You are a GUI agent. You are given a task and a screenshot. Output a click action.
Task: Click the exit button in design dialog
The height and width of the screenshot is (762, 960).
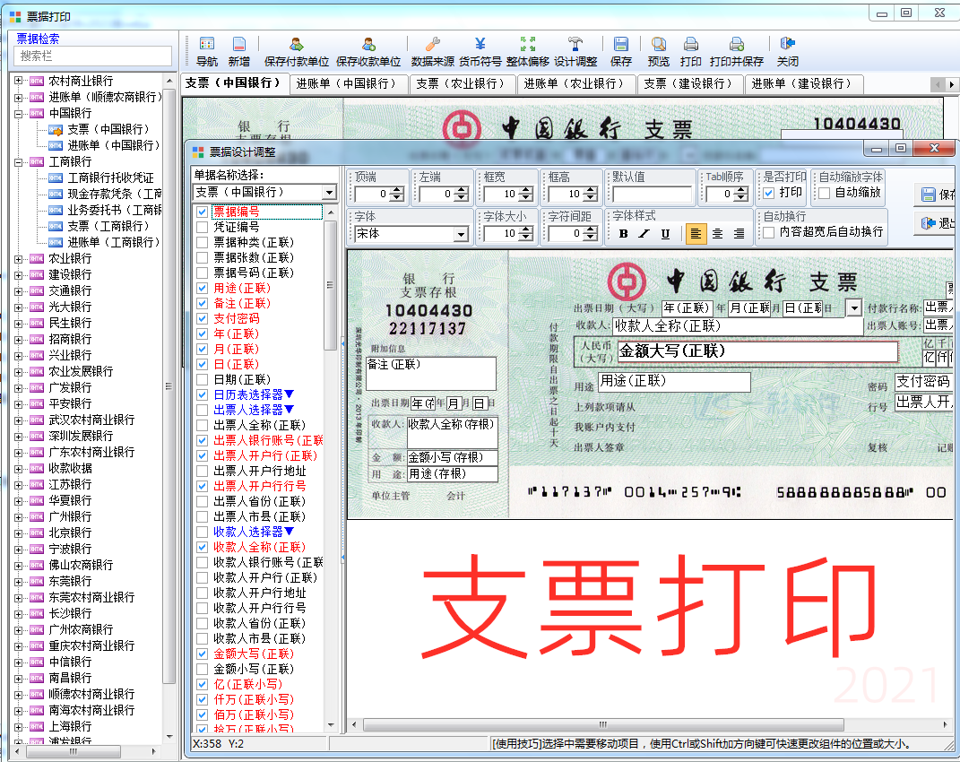(936, 223)
